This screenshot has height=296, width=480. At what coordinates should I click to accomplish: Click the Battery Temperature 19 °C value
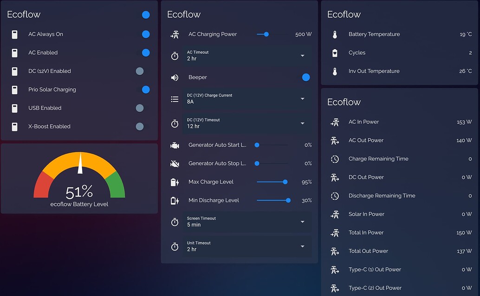[x=466, y=34]
